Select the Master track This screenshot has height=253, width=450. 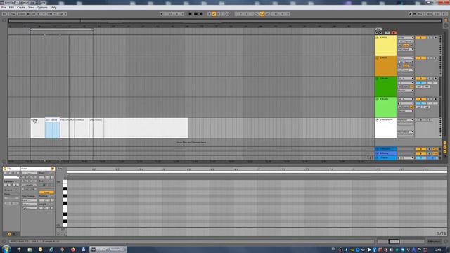click(386, 157)
